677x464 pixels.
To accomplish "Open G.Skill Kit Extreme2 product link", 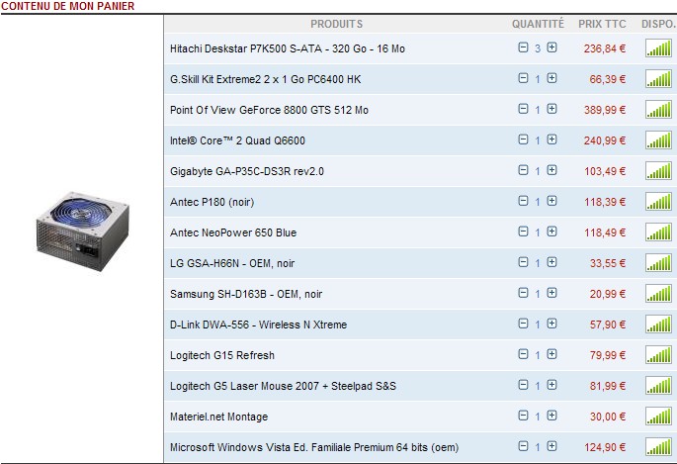I will (x=266, y=79).
